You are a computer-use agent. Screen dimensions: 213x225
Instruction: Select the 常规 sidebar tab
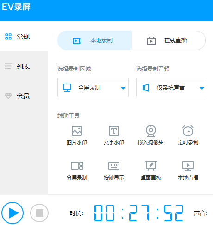24,37
